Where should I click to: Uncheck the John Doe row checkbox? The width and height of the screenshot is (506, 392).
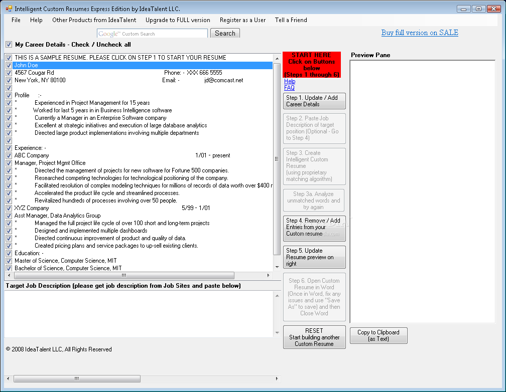(9, 65)
